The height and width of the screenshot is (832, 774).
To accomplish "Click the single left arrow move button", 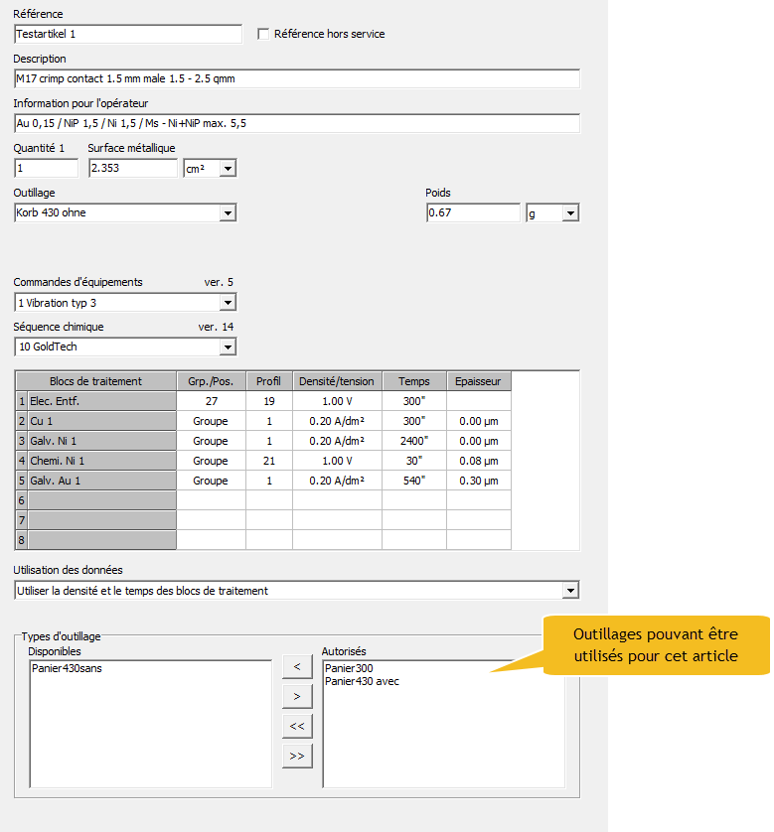I will coord(297,666).
